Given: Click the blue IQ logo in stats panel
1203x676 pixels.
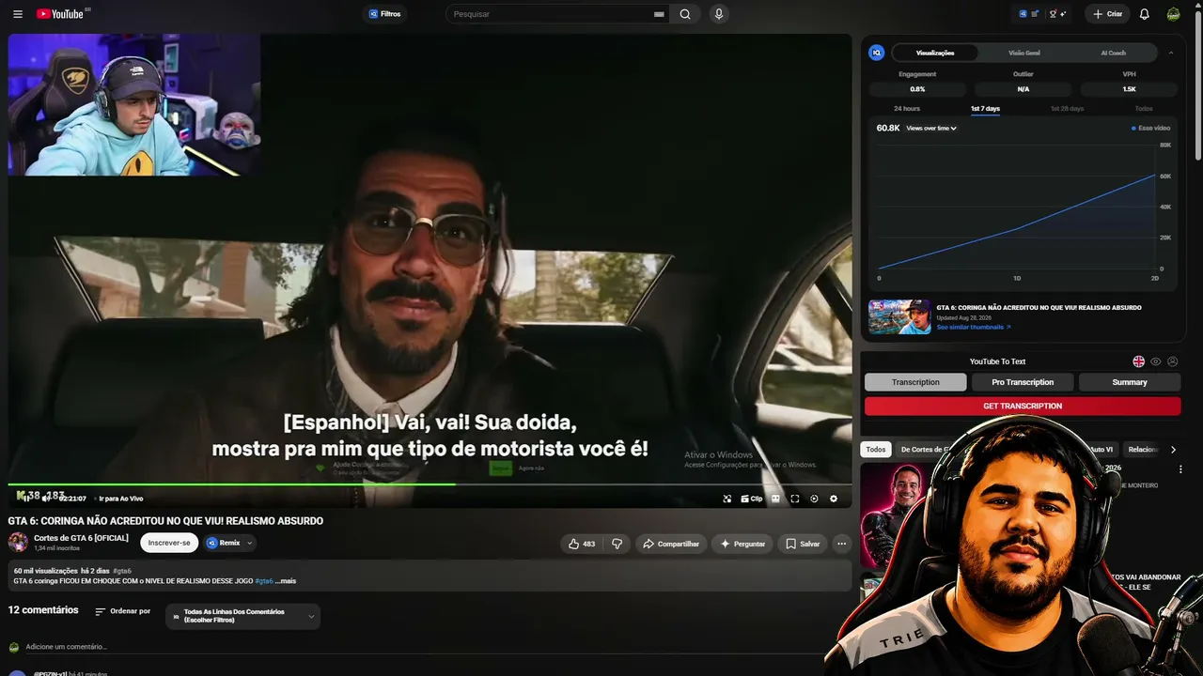Looking at the screenshot, I should click(x=877, y=53).
